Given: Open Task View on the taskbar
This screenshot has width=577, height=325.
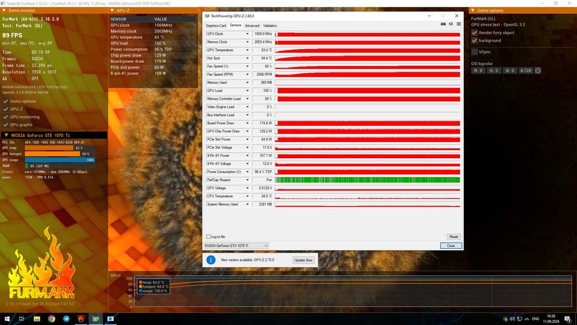Looking at the screenshot, I should point(21,319).
